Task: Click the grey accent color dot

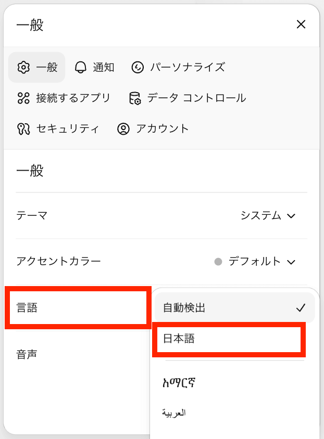Action: [x=218, y=261]
